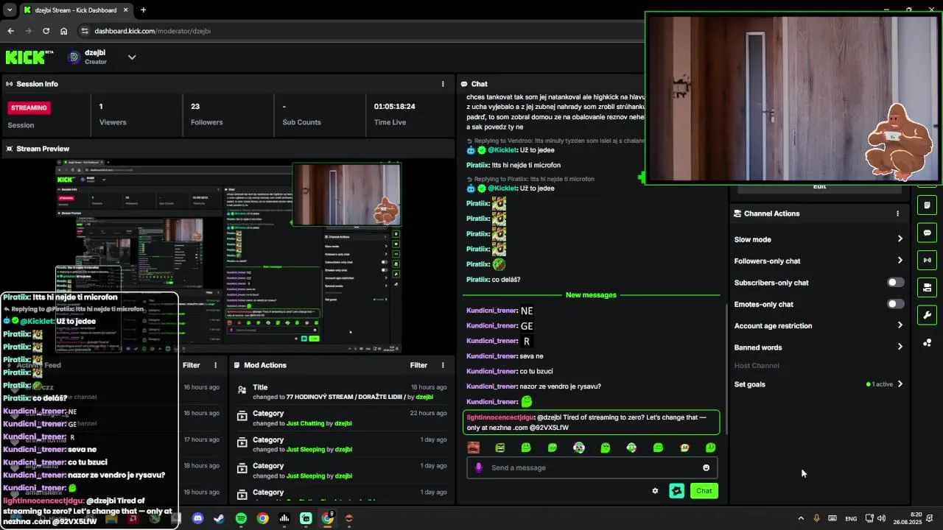Open Piratiix username in 'co deláš?' message

(x=477, y=280)
